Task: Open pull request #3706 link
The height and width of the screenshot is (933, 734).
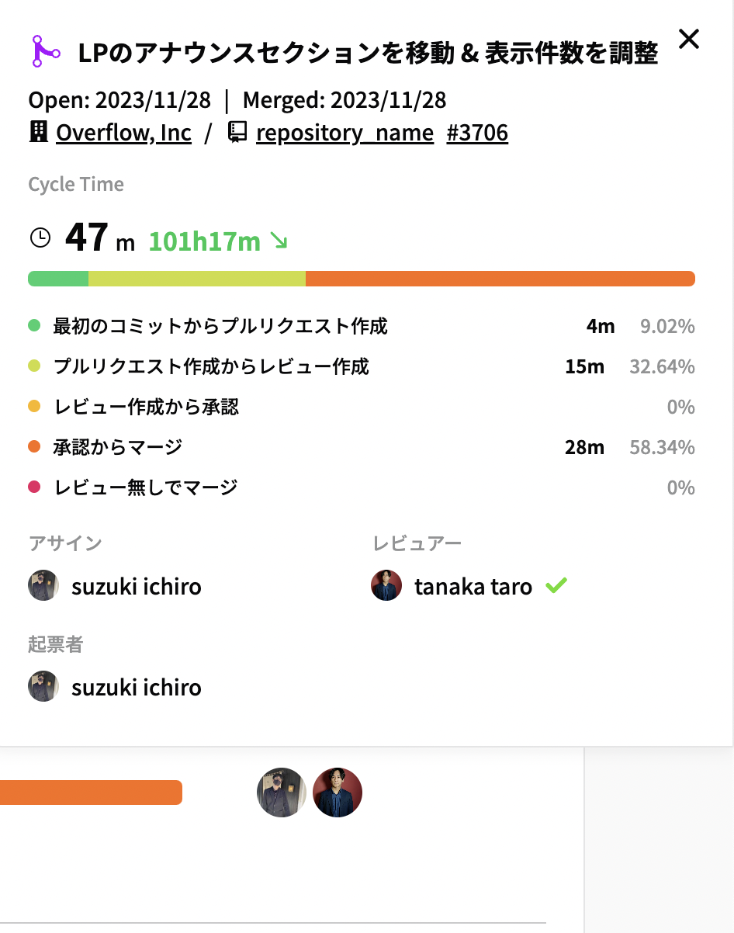Action: coord(477,133)
